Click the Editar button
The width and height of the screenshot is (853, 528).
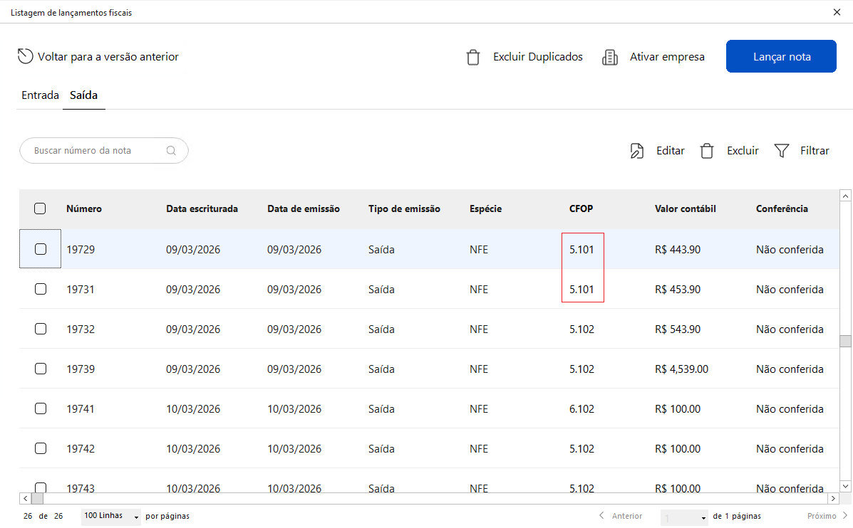670,150
